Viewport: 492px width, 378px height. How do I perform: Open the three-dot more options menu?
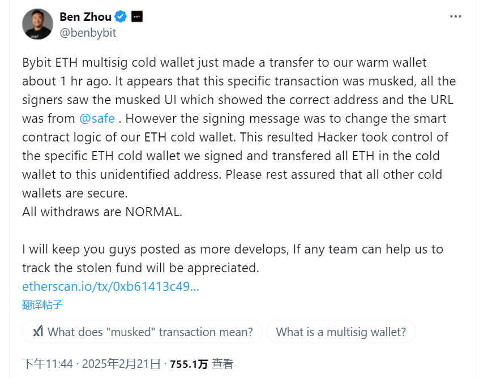pyautogui.click(x=455, y=16)
